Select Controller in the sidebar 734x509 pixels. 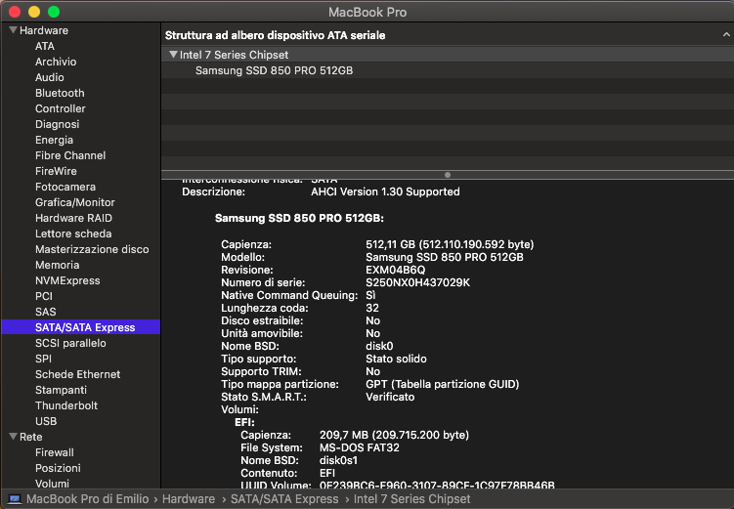point(61,108)
